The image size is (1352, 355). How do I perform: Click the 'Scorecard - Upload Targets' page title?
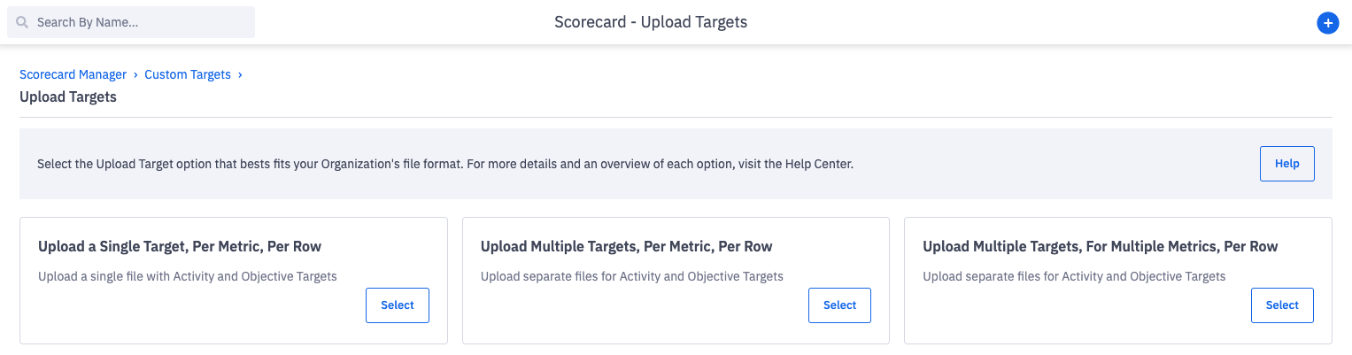651,22
